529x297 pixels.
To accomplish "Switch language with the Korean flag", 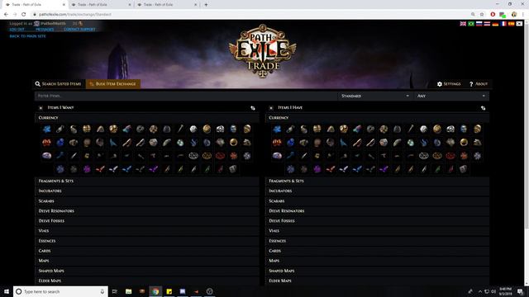I will click(x=520, y=24).
